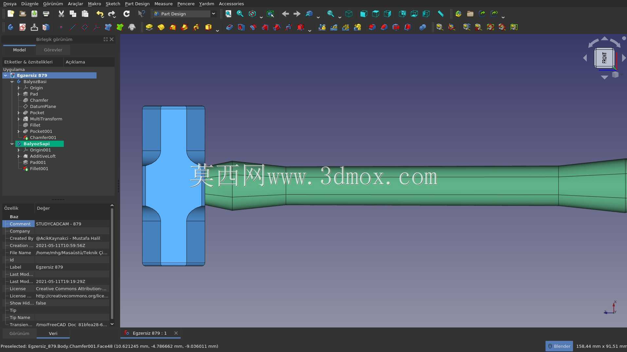Click the Pocket icon
The image size is (627, 352).
(229, 27)
